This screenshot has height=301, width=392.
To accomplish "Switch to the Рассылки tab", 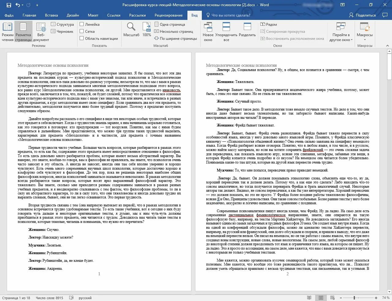I will pos(138,15).
